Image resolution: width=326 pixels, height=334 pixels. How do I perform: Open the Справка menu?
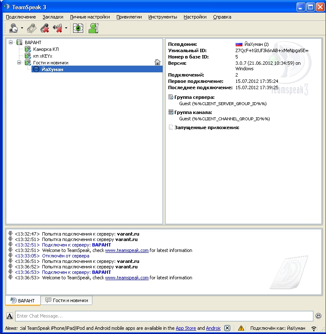coord(222,17)
